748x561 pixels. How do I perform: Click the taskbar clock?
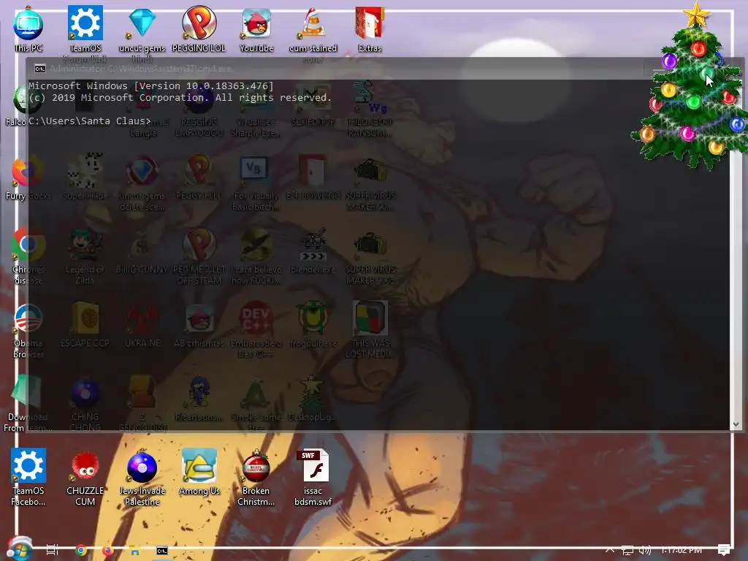tap(682, 550)
